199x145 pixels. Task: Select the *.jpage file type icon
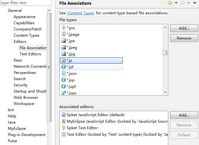tap(64, 34)
